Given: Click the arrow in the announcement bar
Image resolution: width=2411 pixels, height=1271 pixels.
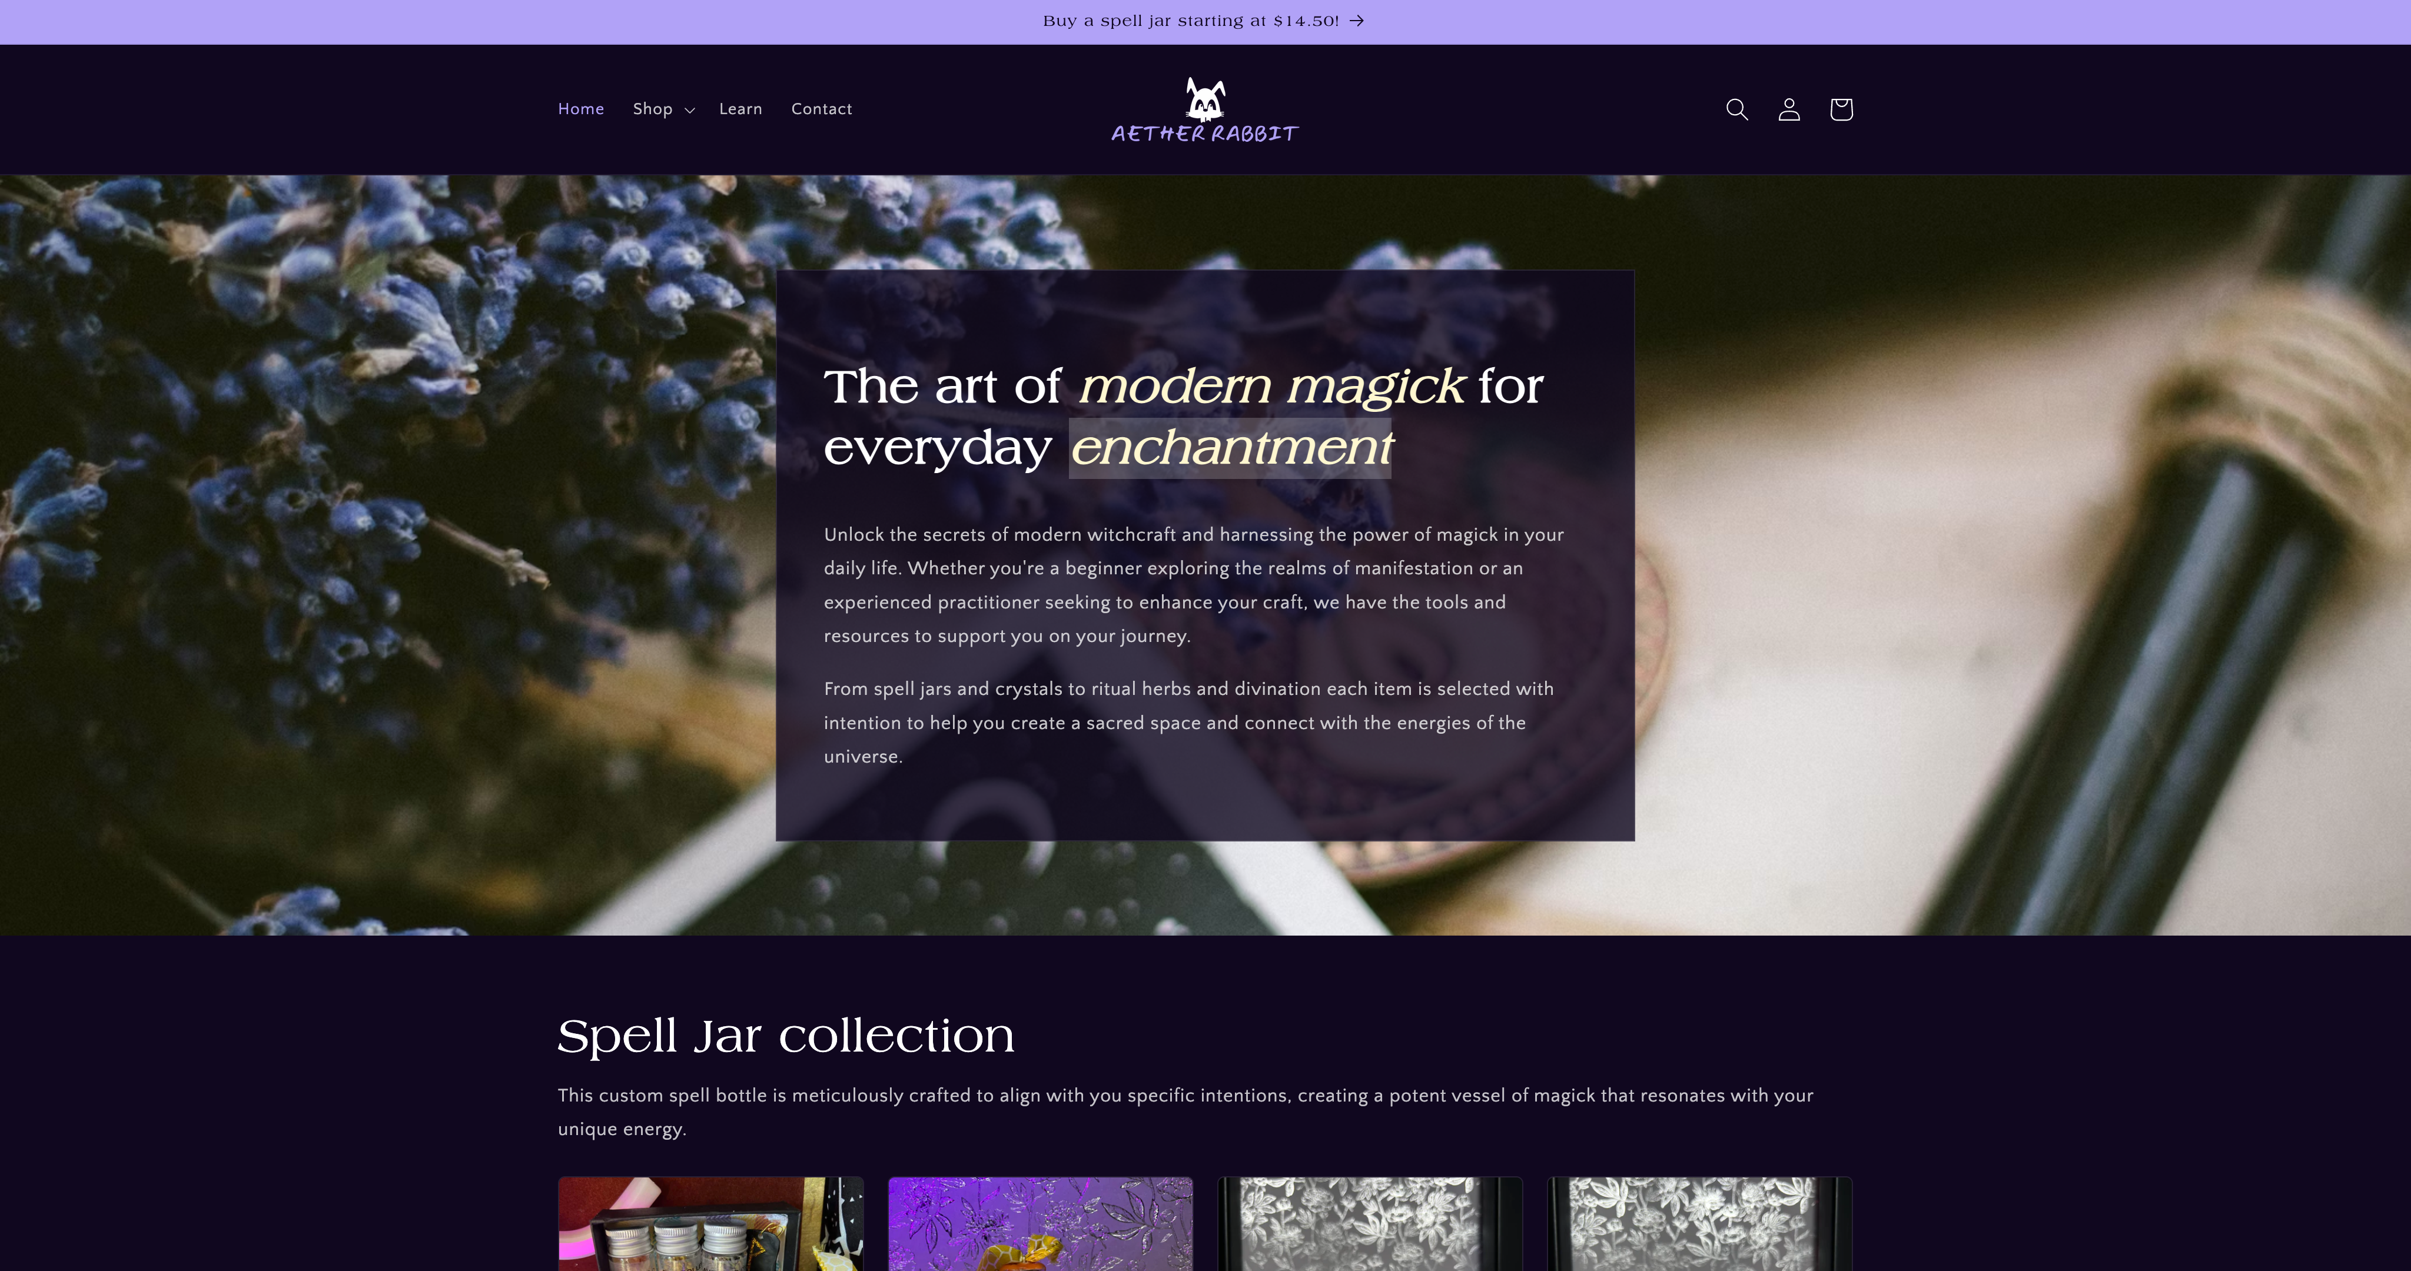Looking at the screenshot, I should [x=1356, y=21].
